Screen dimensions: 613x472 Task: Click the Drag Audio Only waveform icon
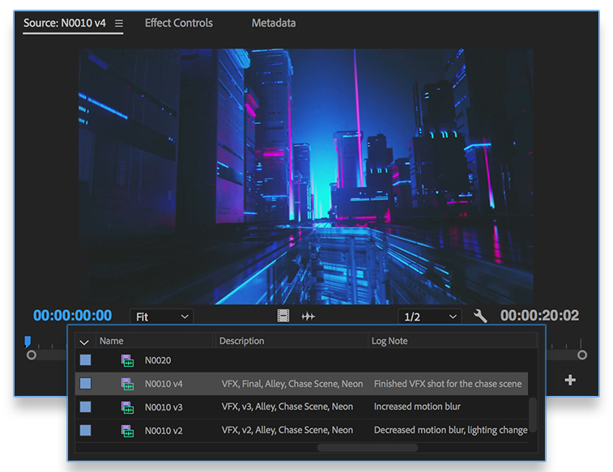pyautogui.click(x=308, y=316)
